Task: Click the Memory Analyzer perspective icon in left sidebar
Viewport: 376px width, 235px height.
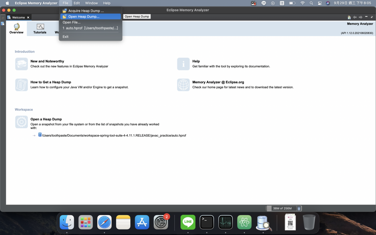Action: pyautogui.click(x=3, y=23)
